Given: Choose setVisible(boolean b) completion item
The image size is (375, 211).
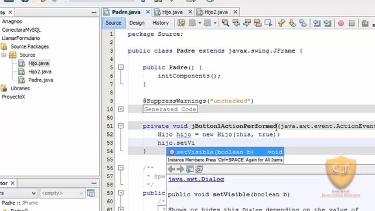Looking at the screenshot, I should [x=225, y=152].
